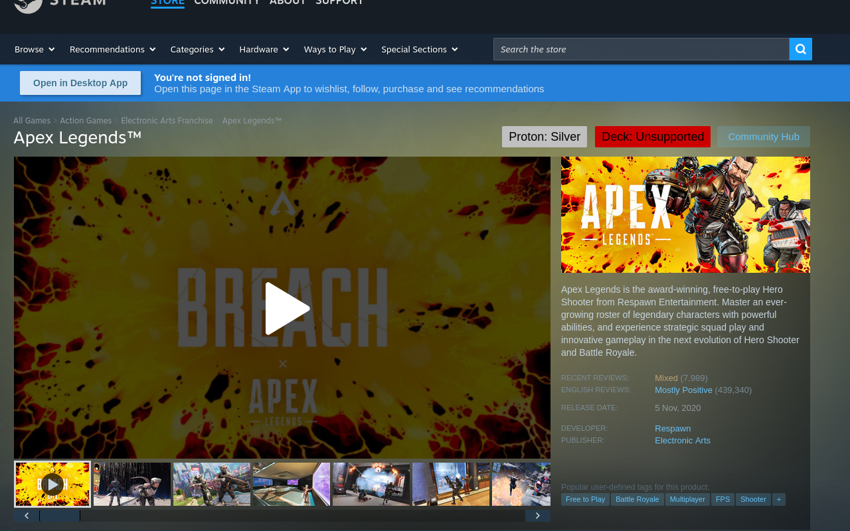Click the Apex Legends™ breadcrumb
This screenshot has height=531, width=850.
[x=252, y=121]
